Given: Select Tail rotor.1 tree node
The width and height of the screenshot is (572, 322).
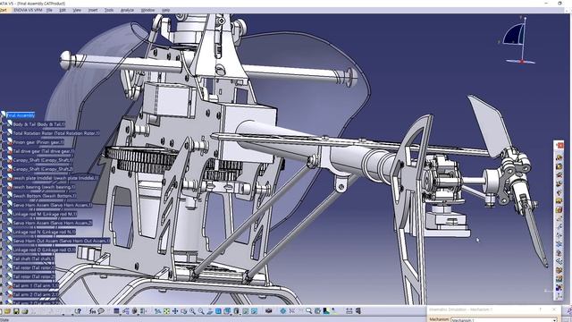Looking at the screenshot, I should click(34, 267).
